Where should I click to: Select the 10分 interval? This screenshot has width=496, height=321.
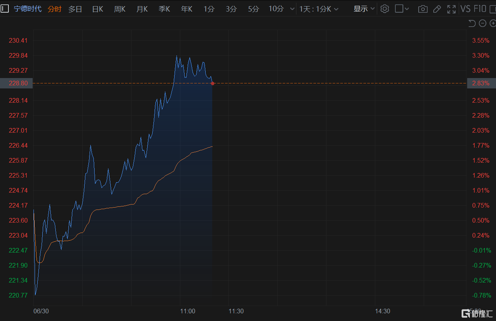click(x=276, y=9)
